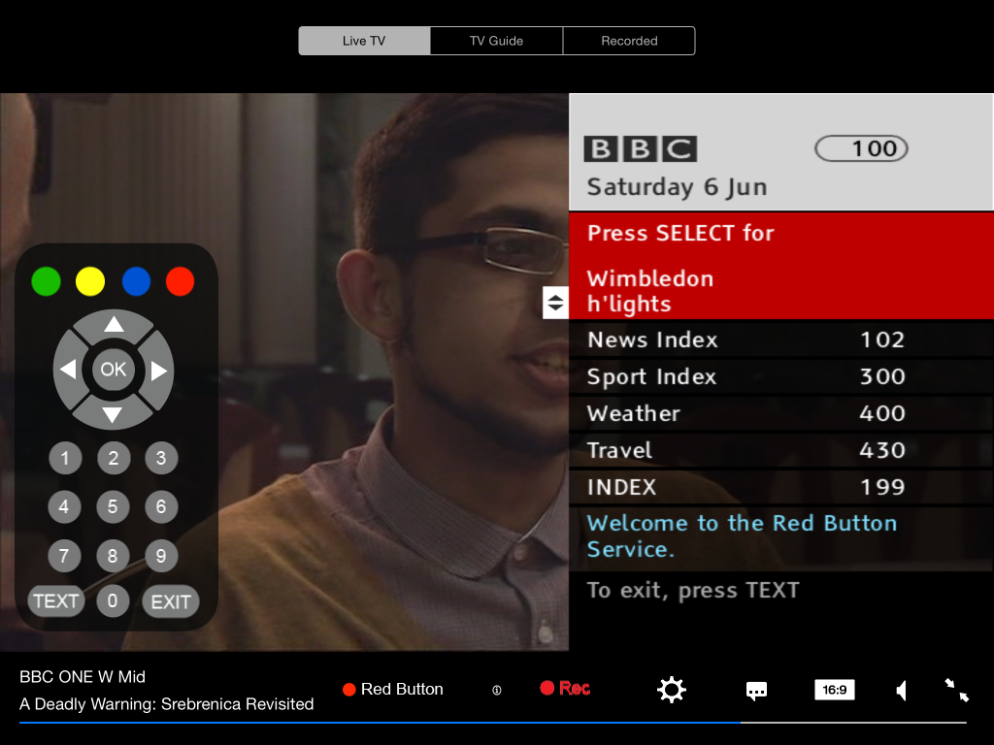Switch to the Live TV tab

[365, 41]
